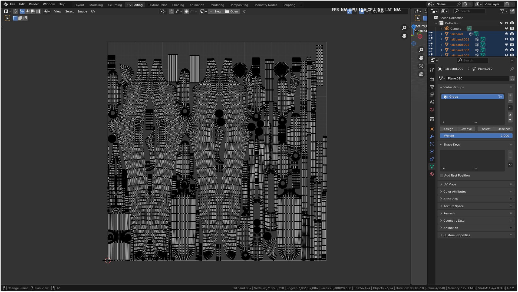This screenshot has width=518, height=292.
Task: Open the UV menu in editor header
Action: tap(93, 11)
